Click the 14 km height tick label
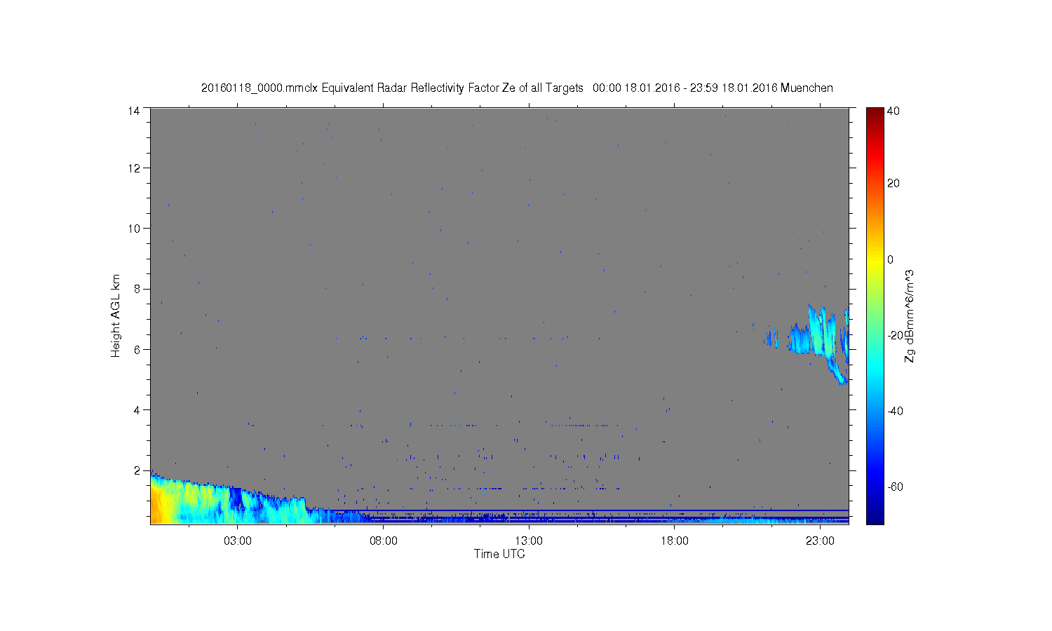The image size is (1052, 631). [134, 110]
